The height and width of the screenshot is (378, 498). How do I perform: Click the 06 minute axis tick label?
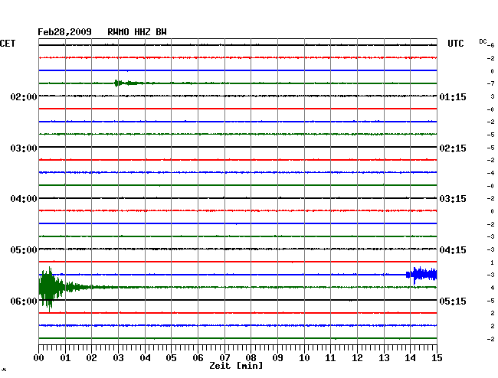(198, 357)
